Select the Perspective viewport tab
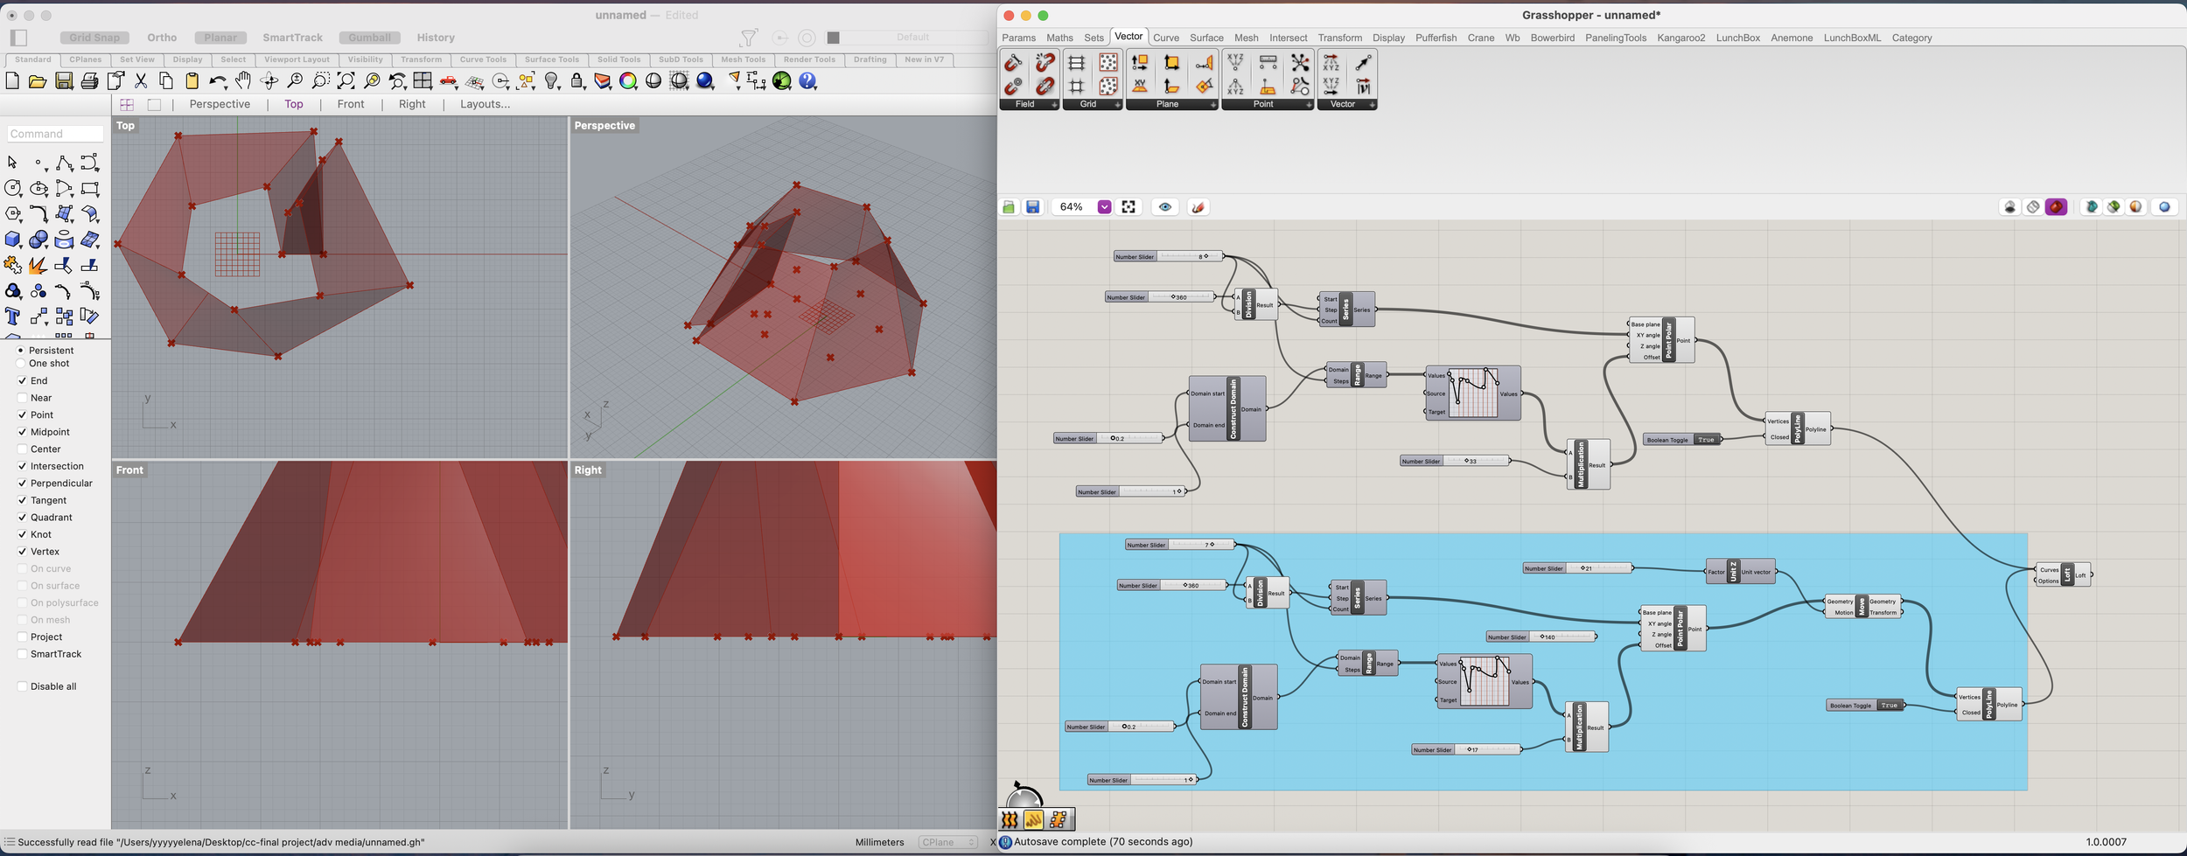The image size is (2187, 856). (x=220, y=104)
